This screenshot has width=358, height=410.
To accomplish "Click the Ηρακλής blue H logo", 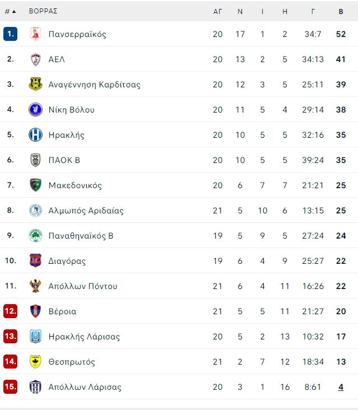I will tap(35, 134).
